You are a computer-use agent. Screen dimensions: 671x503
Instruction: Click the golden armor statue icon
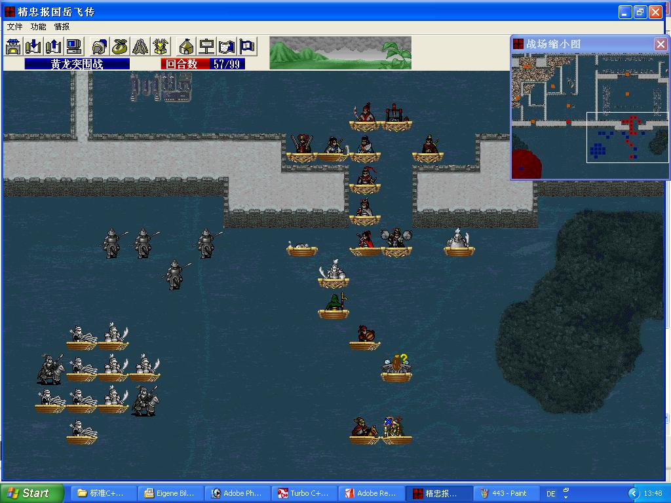click(x=161, y=47)
